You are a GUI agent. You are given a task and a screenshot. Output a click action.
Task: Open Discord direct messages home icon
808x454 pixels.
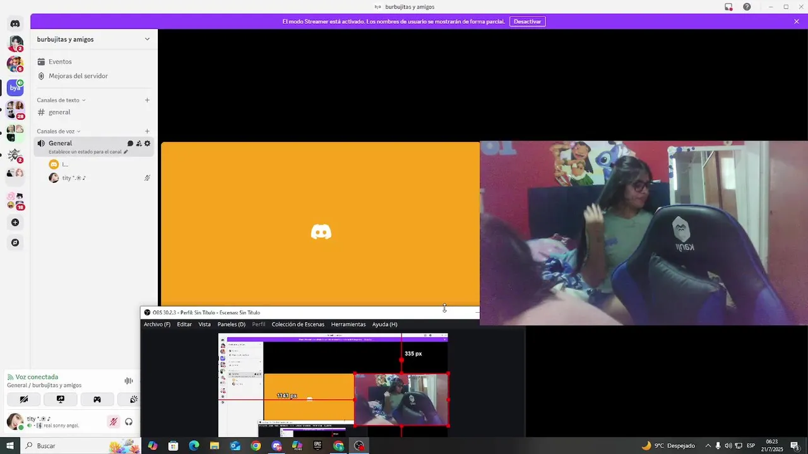pyautogui.click(x=15, y=23)
